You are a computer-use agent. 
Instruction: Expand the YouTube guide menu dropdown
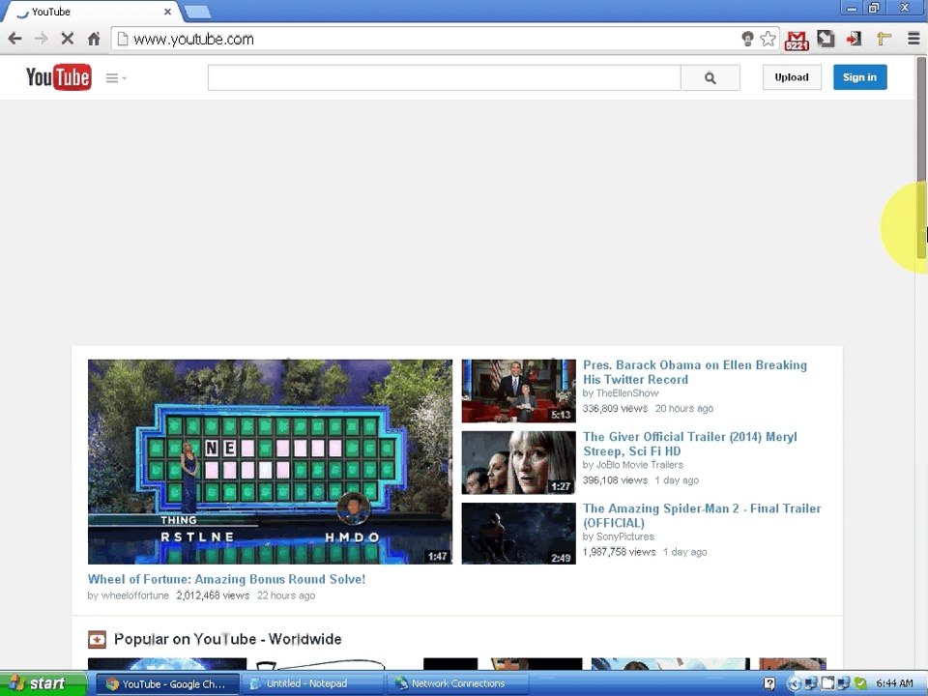[x=116, y=78]
